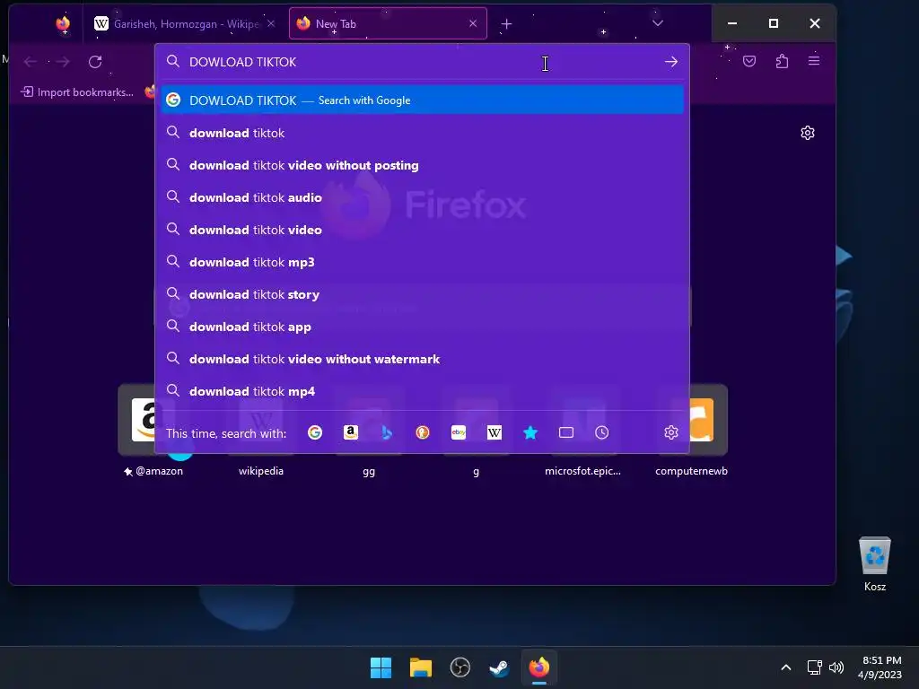919x689 pixels.
Task: Select the 'download tiktok mp4' suggestion
Action: coord(422,391)
